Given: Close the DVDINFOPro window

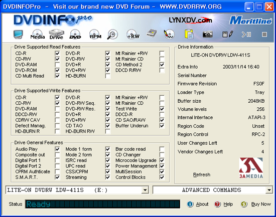Looking at the screenshot, I should pyautogui.click(x=269, y=7).
